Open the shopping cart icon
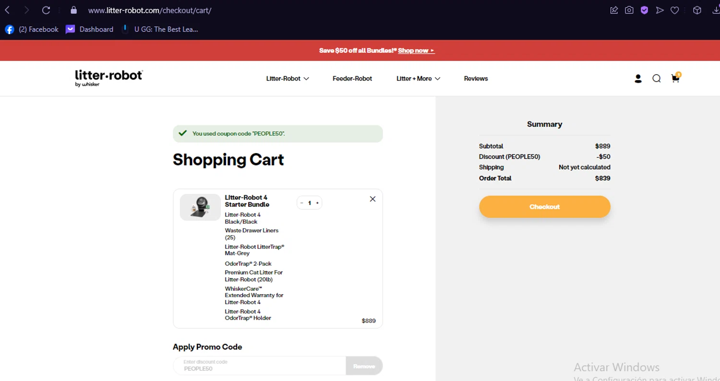 676,78
